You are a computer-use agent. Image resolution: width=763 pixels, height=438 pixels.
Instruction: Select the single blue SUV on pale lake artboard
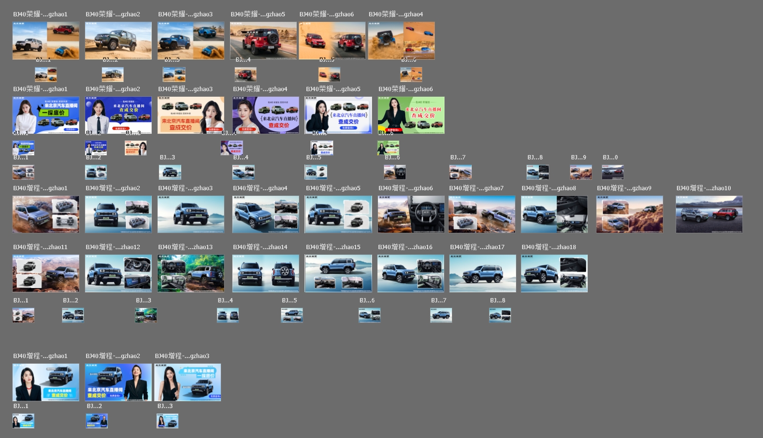pos(191,215)
